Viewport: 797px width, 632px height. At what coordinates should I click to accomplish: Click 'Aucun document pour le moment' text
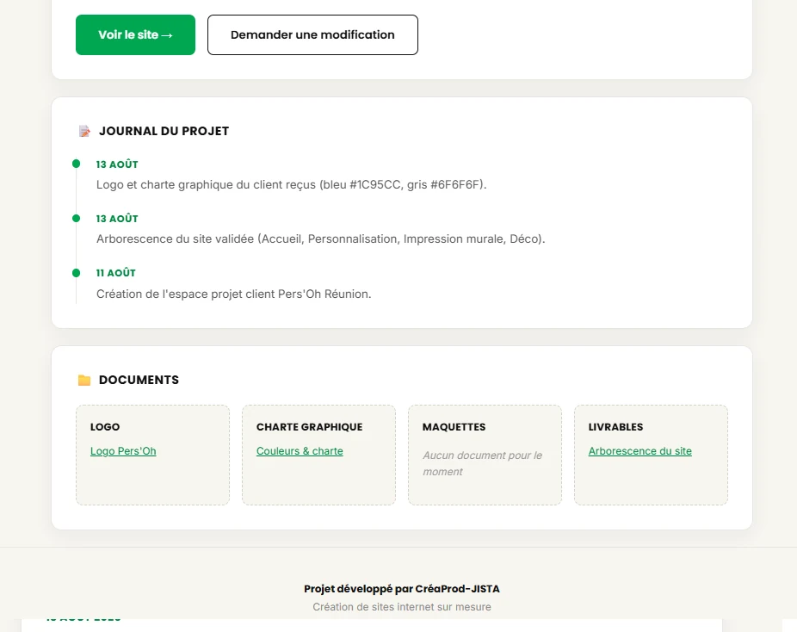tap(482, 463)
